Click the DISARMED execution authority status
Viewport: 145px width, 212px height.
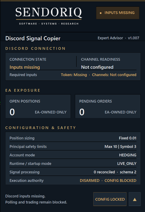point(90,181)
